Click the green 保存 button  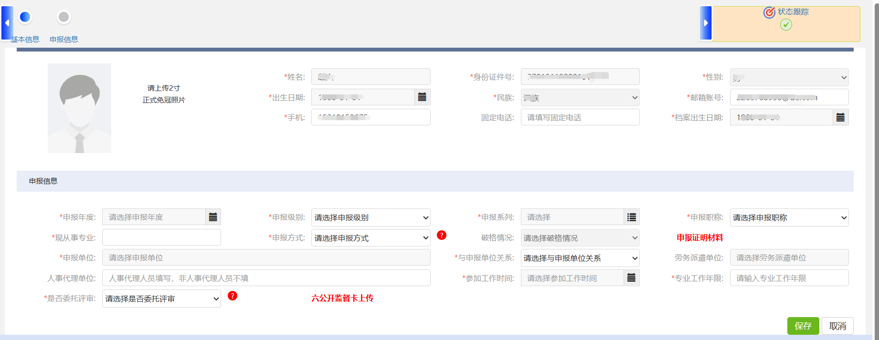click(803, 326)
